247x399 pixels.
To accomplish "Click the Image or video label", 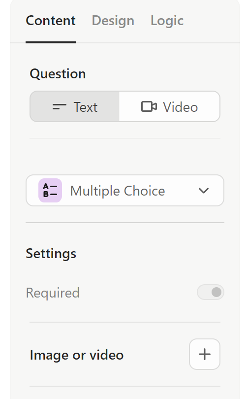I will pos(76,355).
